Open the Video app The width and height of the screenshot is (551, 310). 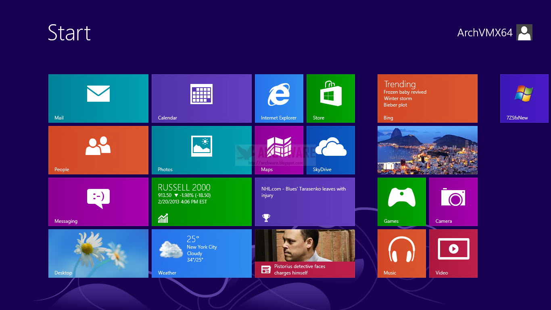point(453,253)
